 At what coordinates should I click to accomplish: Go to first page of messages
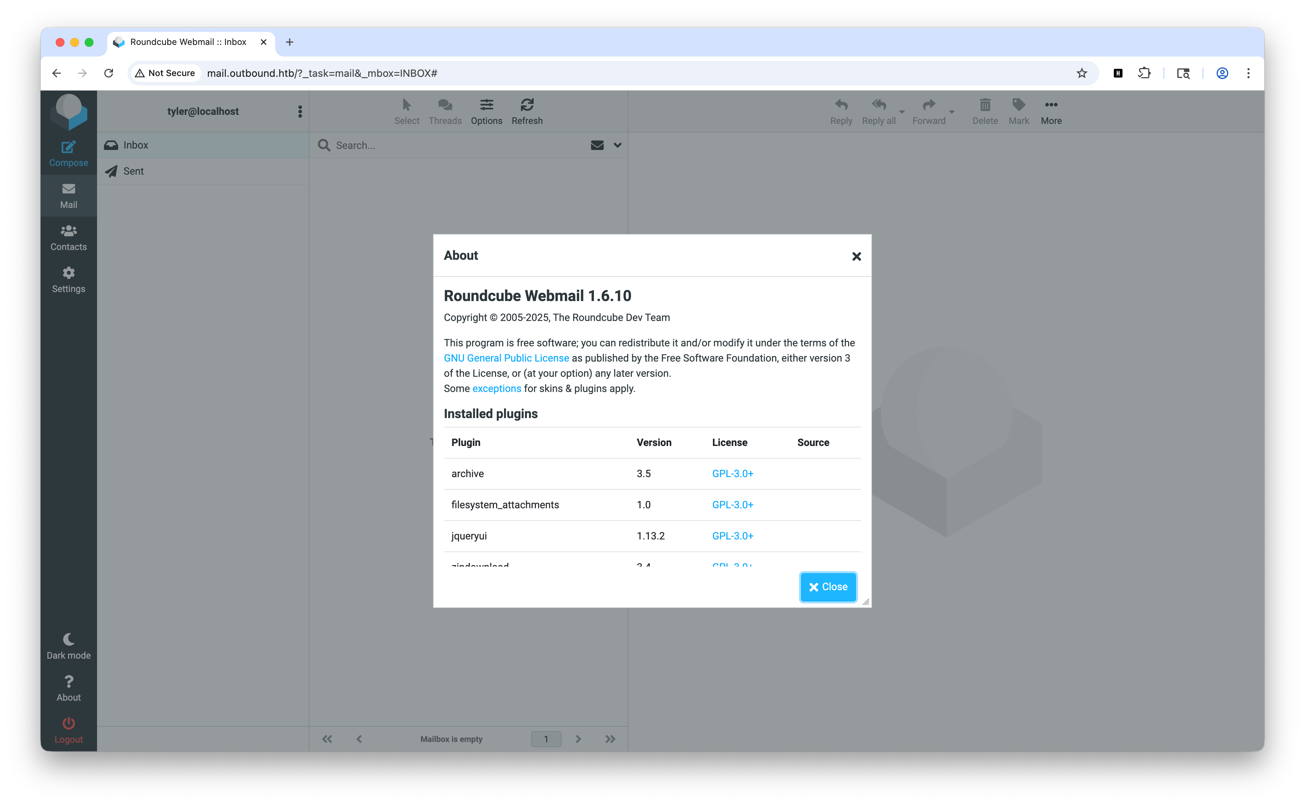(327, 739)
